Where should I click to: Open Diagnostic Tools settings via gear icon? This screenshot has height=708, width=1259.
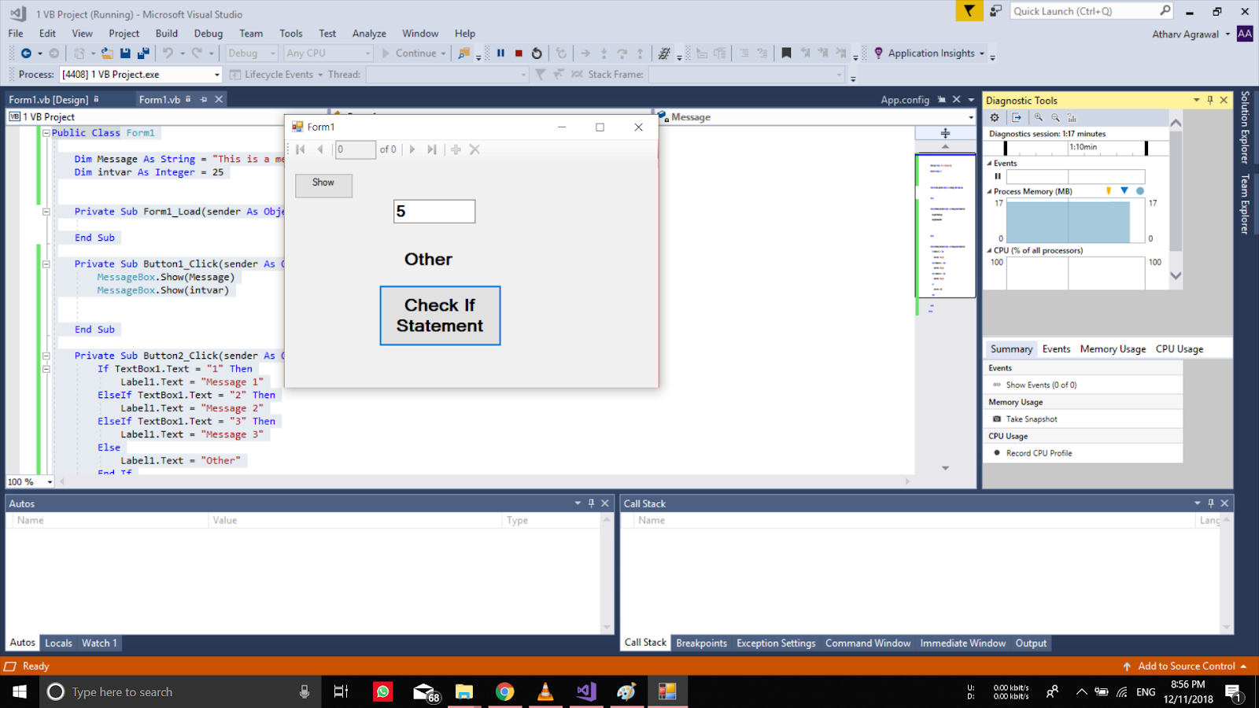(x=995, y=116)
